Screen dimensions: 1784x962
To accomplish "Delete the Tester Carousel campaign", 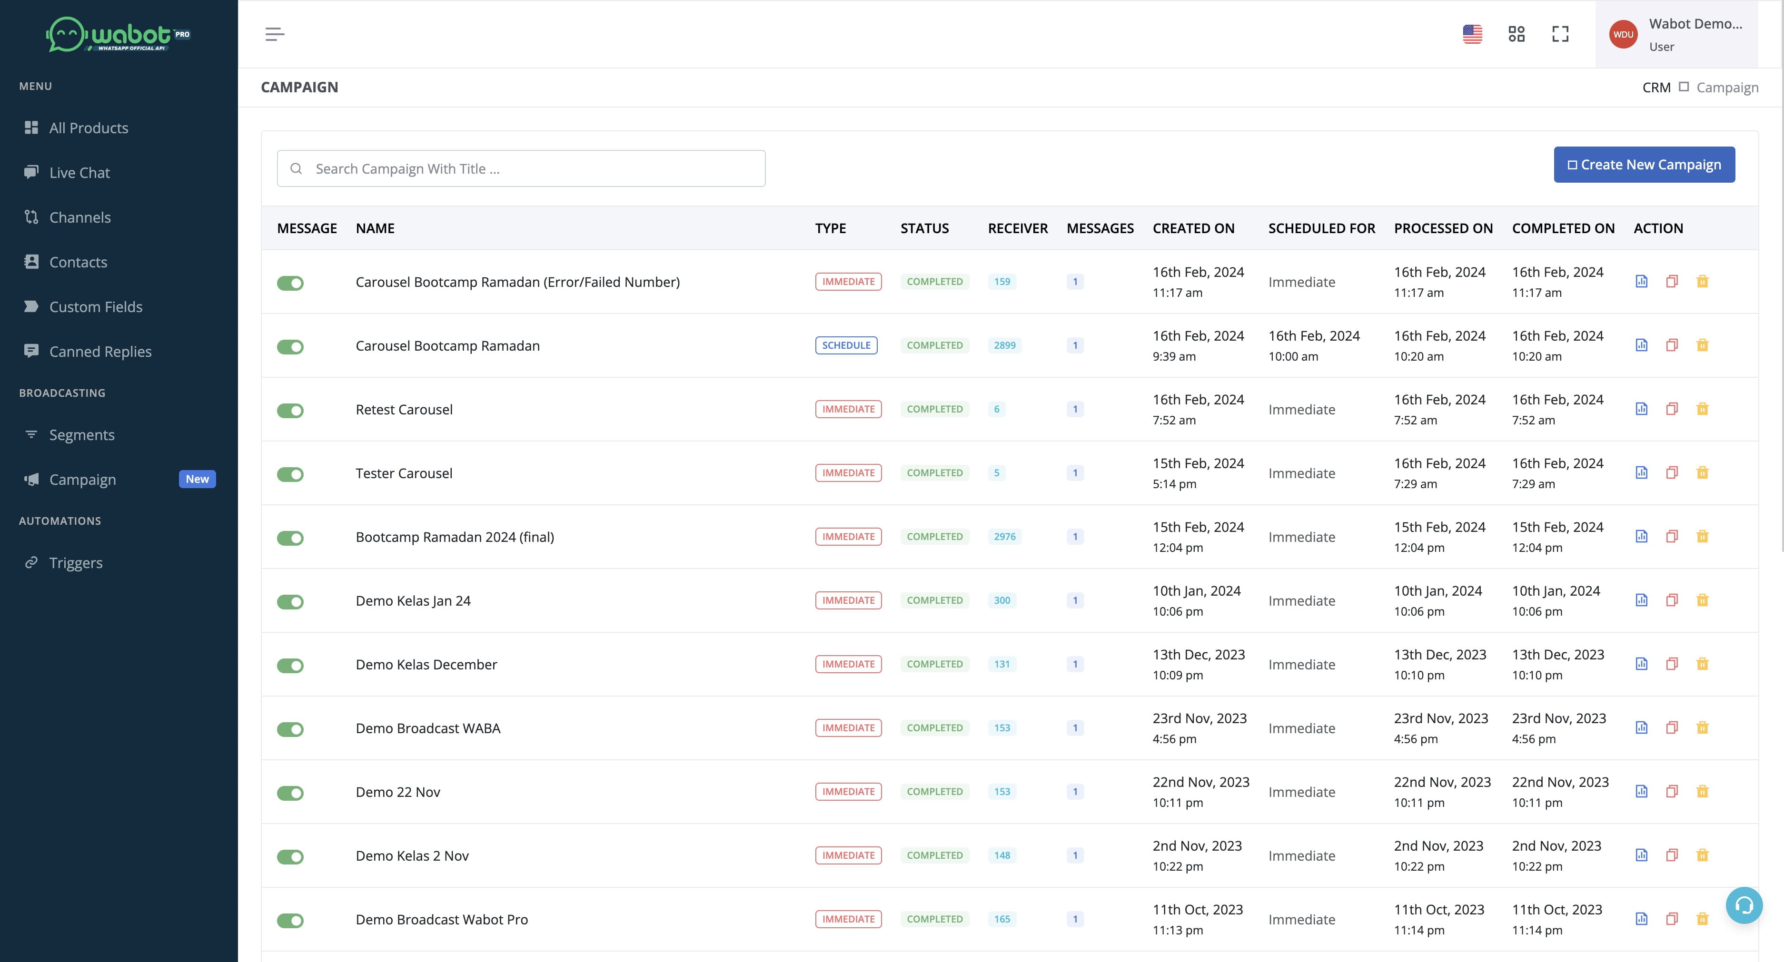I will click(x=1702, y=472).
